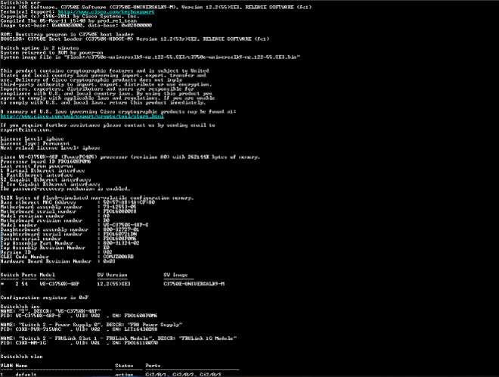Click '1 FastEthernet interface' line
Image resolution: width=499 pixels, height=377 pixels.
point(36,175)
